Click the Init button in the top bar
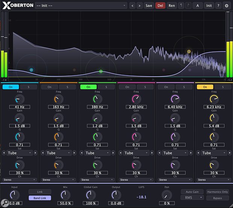This screenshot has width=233, height=208. [x=209, y=6]
